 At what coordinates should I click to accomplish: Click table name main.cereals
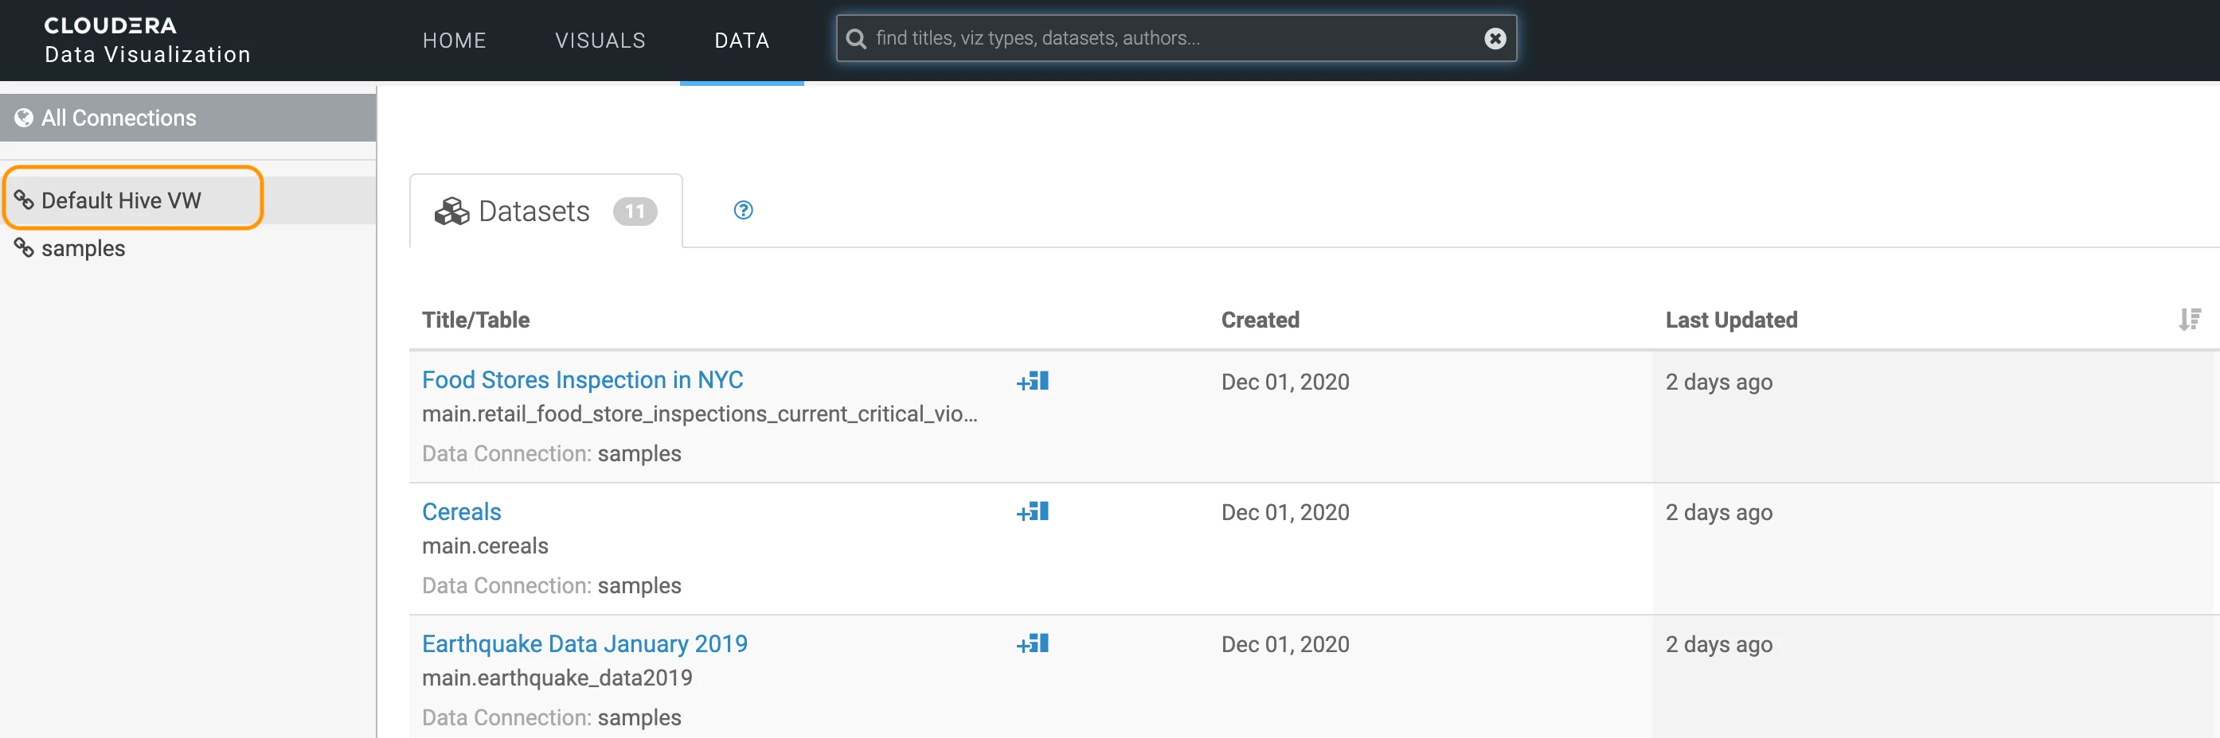pos(485,547)
